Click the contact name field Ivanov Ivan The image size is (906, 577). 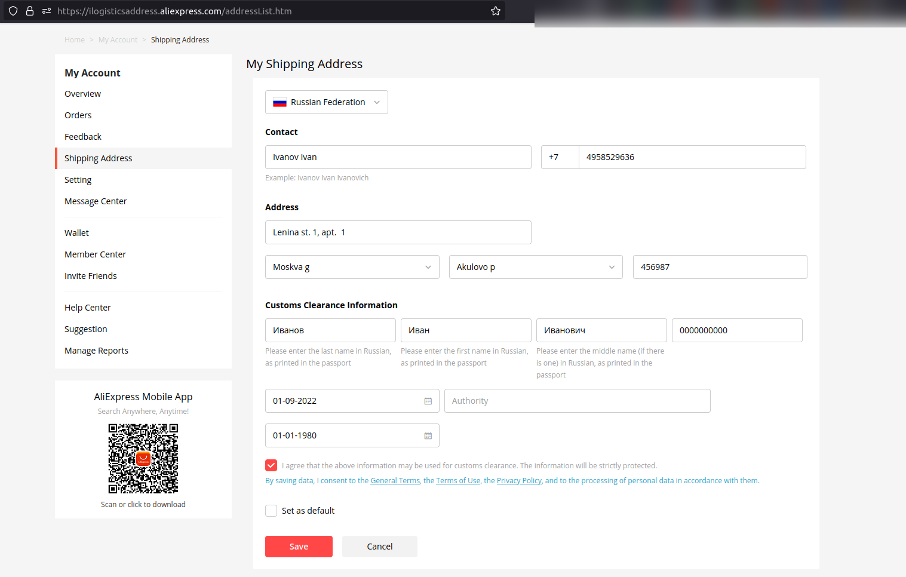[x=398, y=157]
